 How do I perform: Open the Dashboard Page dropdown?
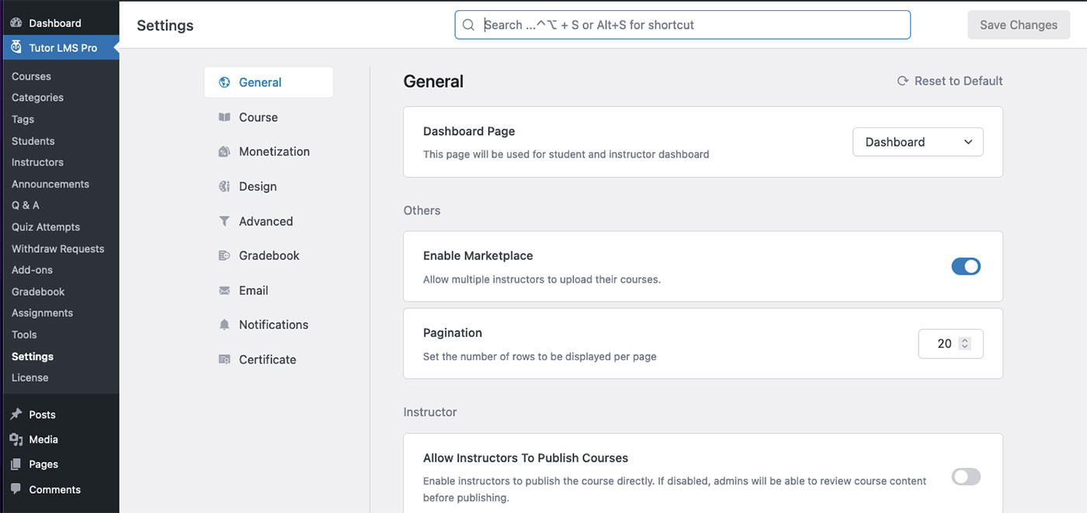point(918,142)
